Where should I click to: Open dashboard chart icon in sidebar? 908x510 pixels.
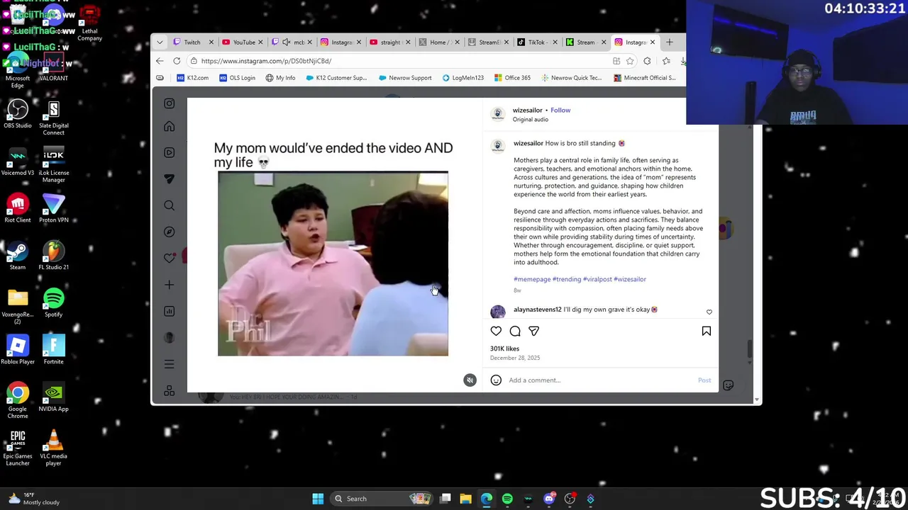tap(169, 311)
